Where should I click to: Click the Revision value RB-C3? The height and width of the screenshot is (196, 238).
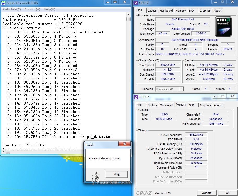[x=228, y=49]
